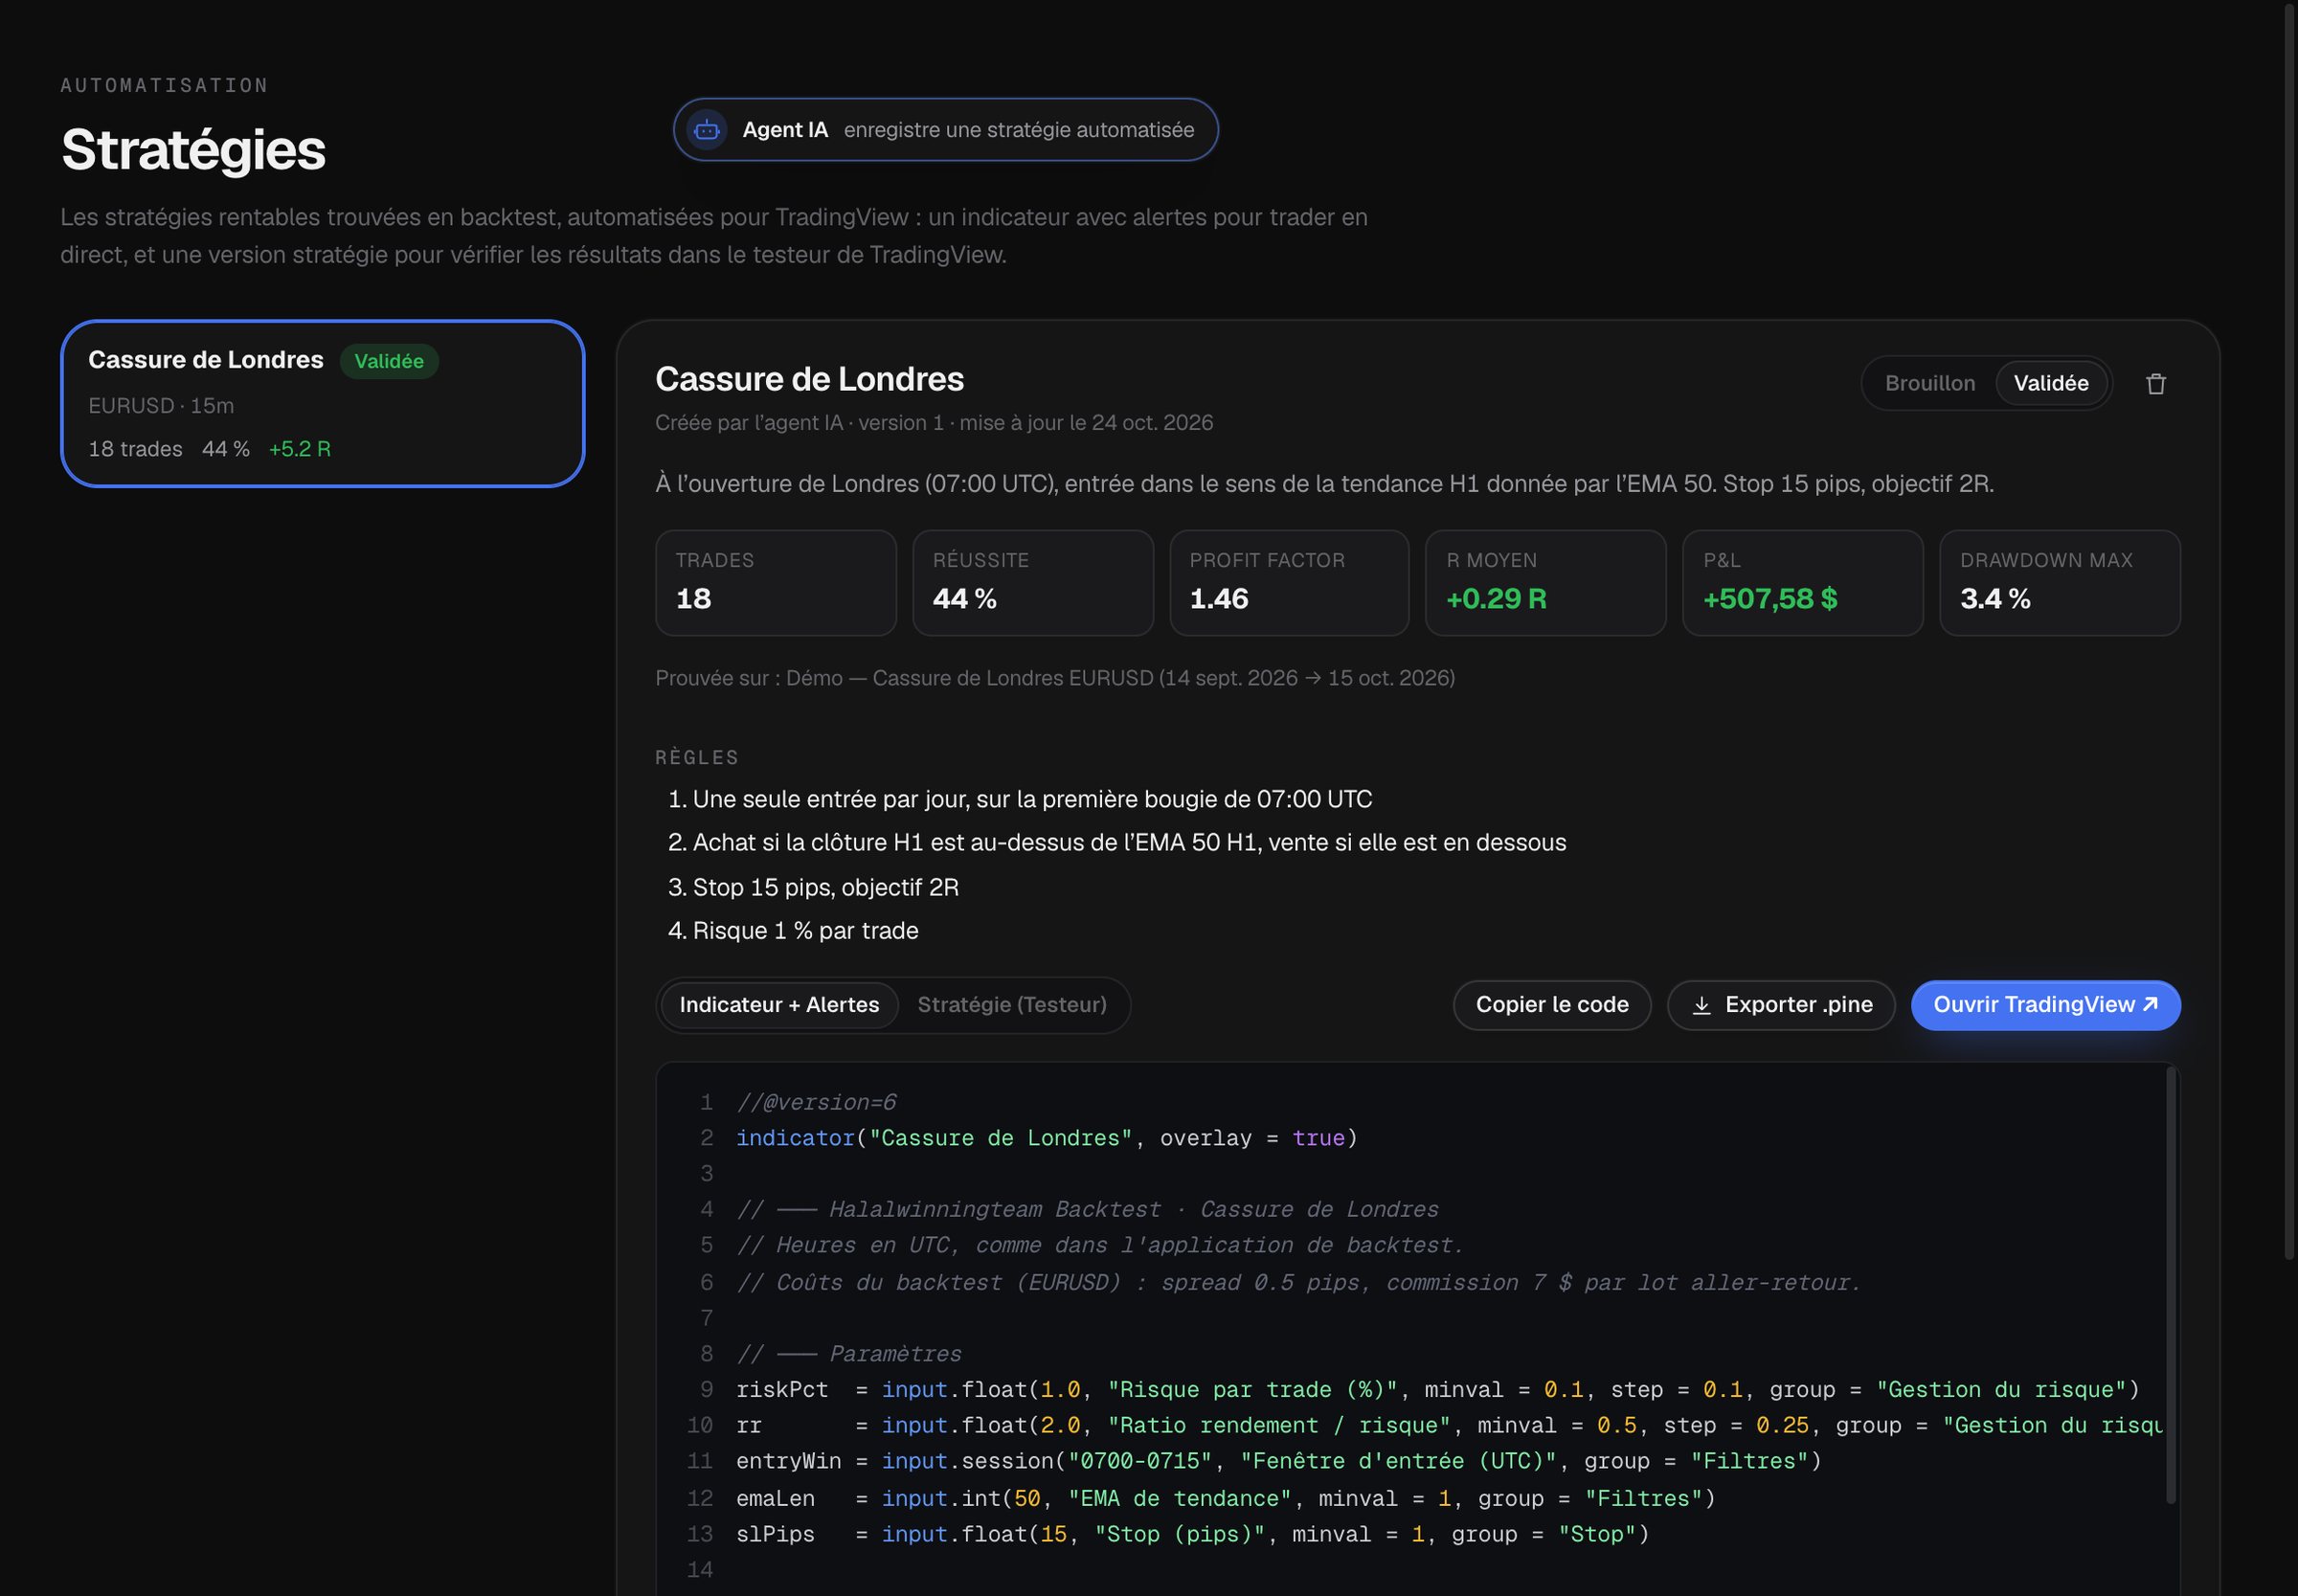Screen dimensions: 2298x1596
Task: Click the DRAWDOWN MAX 3.4 % tile
Action: pos(2060,583)
